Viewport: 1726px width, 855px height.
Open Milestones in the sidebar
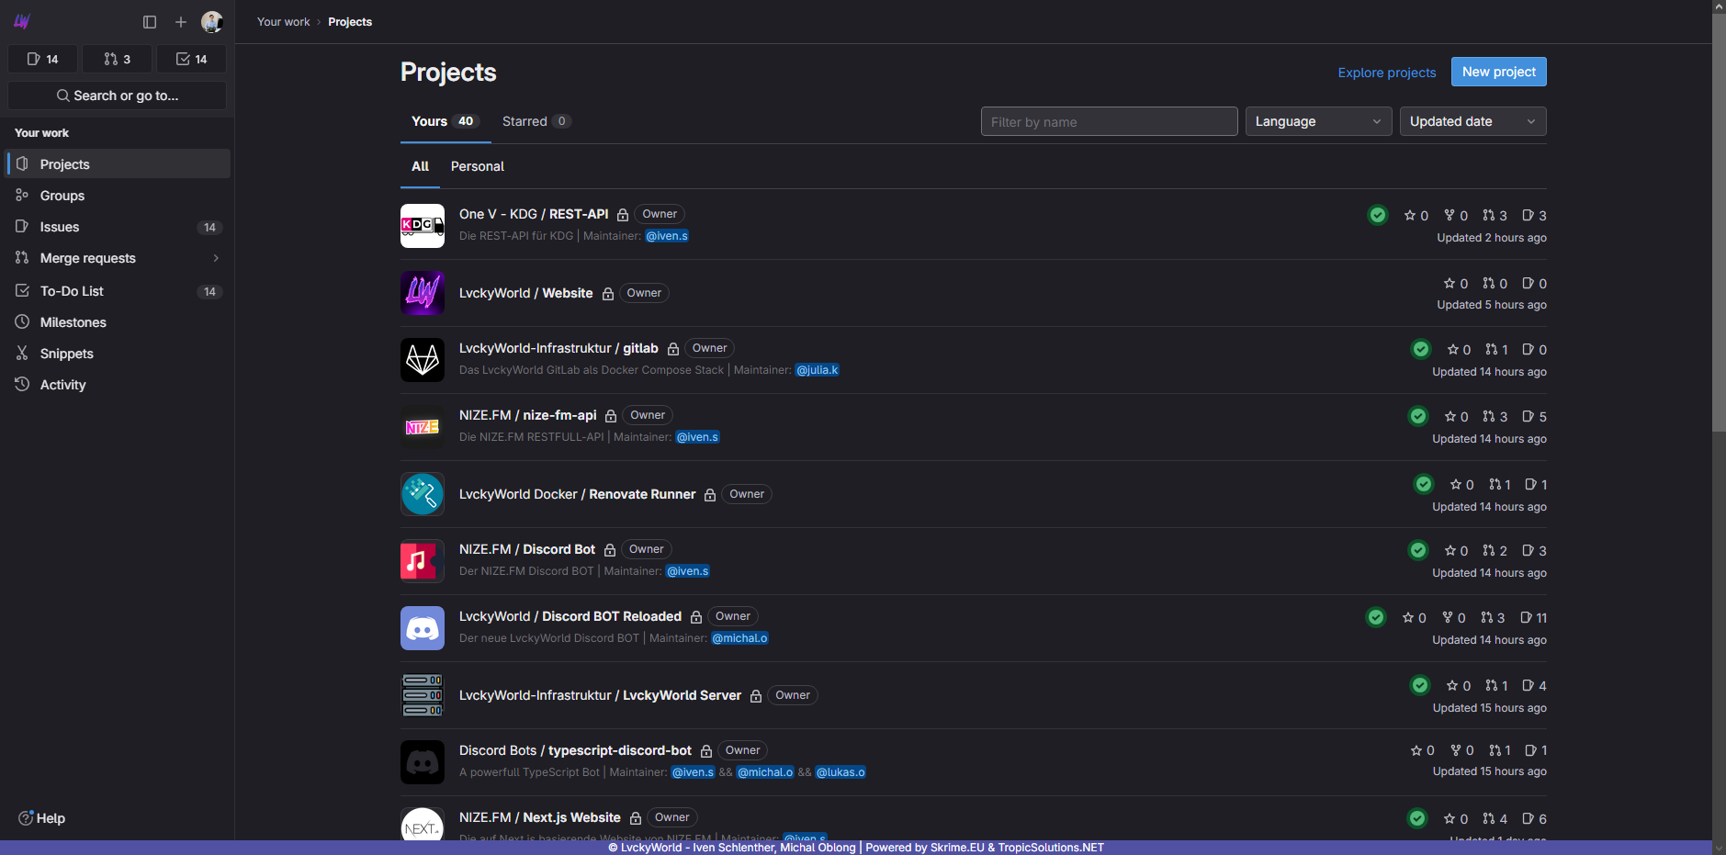coord(73,322)
